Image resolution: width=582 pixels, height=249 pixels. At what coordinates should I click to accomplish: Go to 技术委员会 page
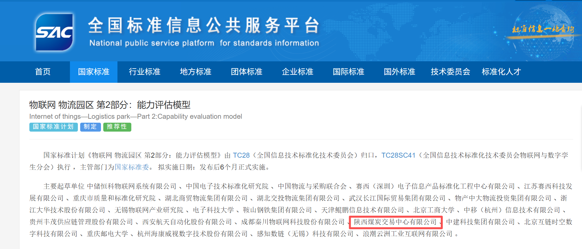pyautogui.click(x=450, y=72)
